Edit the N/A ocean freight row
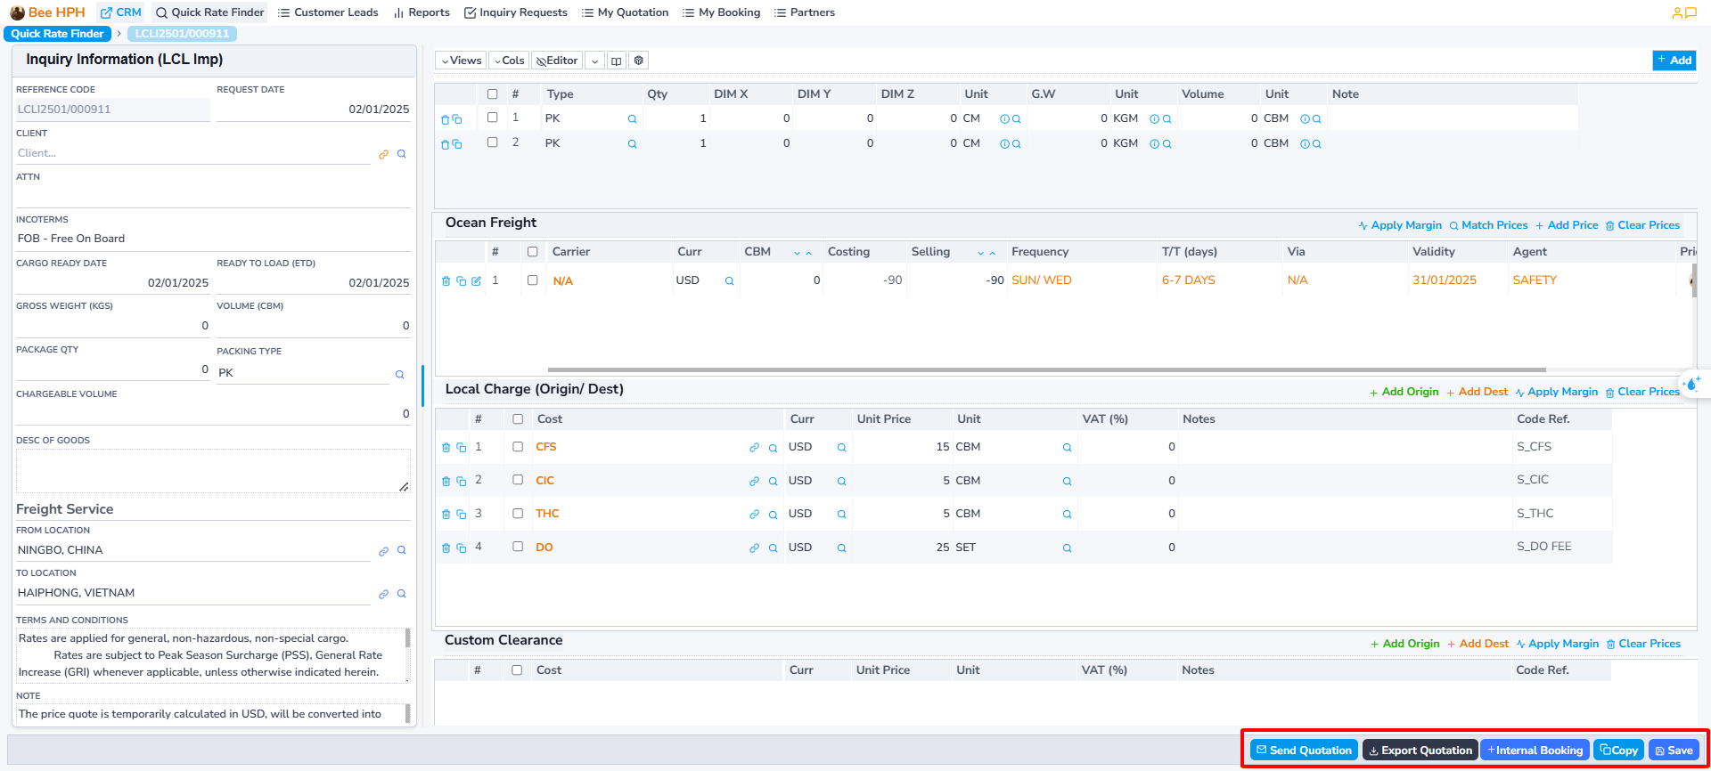 pos(477,281)
